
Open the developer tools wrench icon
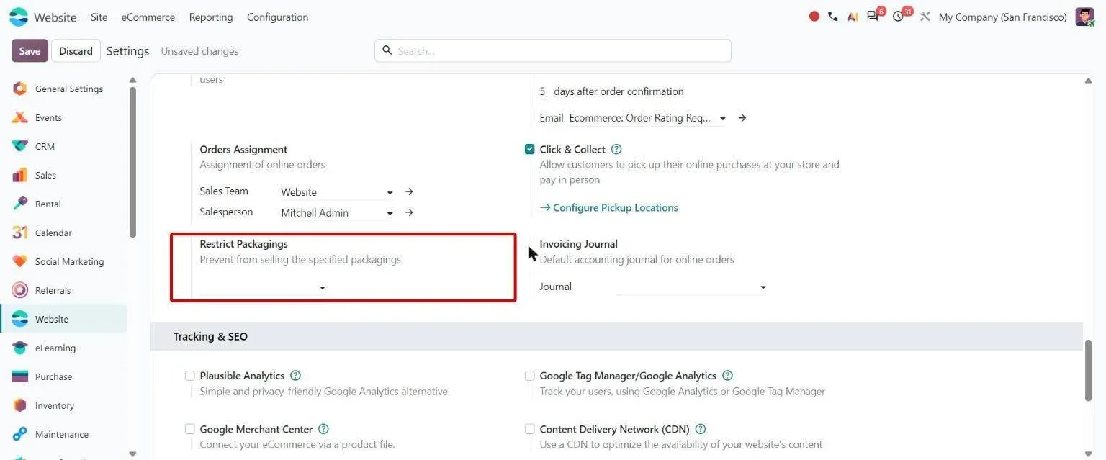[x=925, y=17]
